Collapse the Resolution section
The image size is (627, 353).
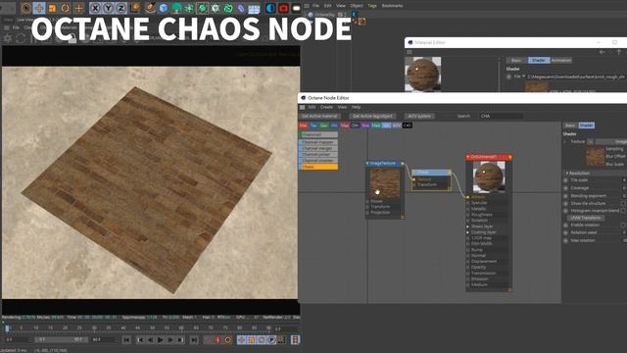(567, 174)
